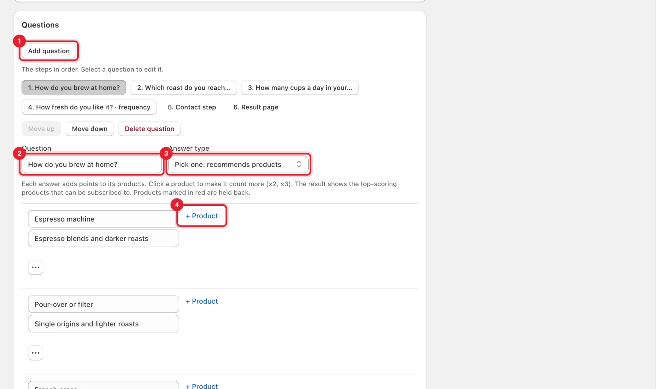Click the Move up button
This screenshot has height=389, width=656.
(x=41, y=129)
